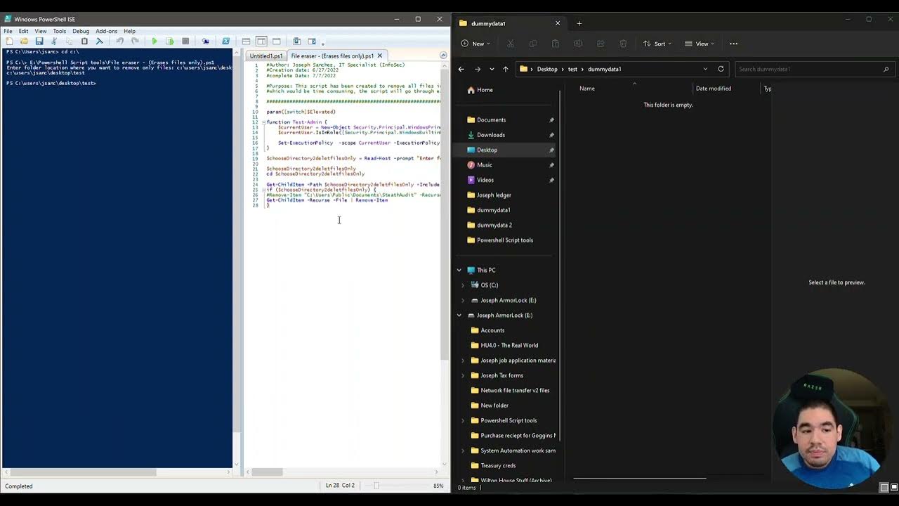Click the Stop Operation square icon
The height and width of the screenshot is (506, 899).
click(185, 41)
